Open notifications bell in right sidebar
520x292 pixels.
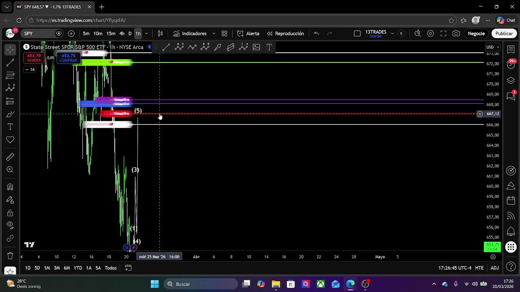coord(511,232)
